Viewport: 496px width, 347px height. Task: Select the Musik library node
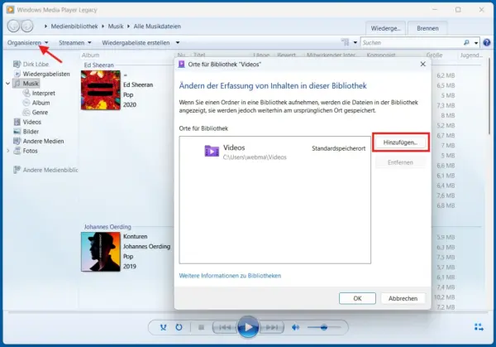pos(26,84)
